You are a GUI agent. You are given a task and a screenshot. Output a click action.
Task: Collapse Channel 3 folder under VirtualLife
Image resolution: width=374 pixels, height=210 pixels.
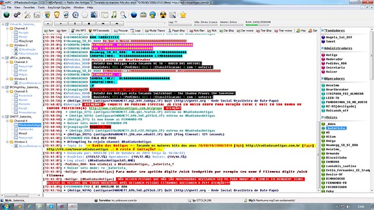(7, 28)
